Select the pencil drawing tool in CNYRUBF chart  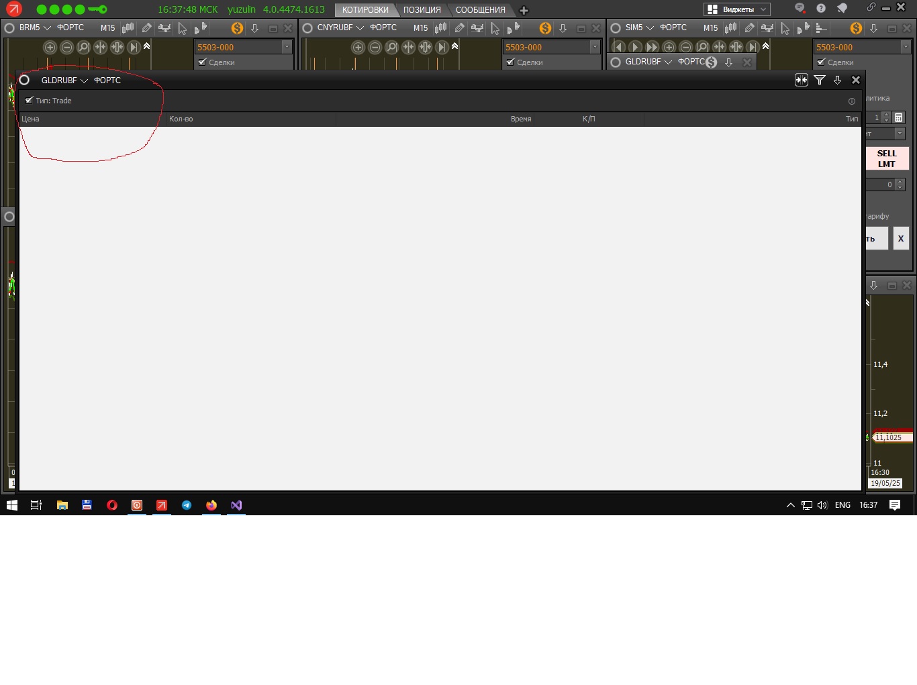tap(459, 28)
